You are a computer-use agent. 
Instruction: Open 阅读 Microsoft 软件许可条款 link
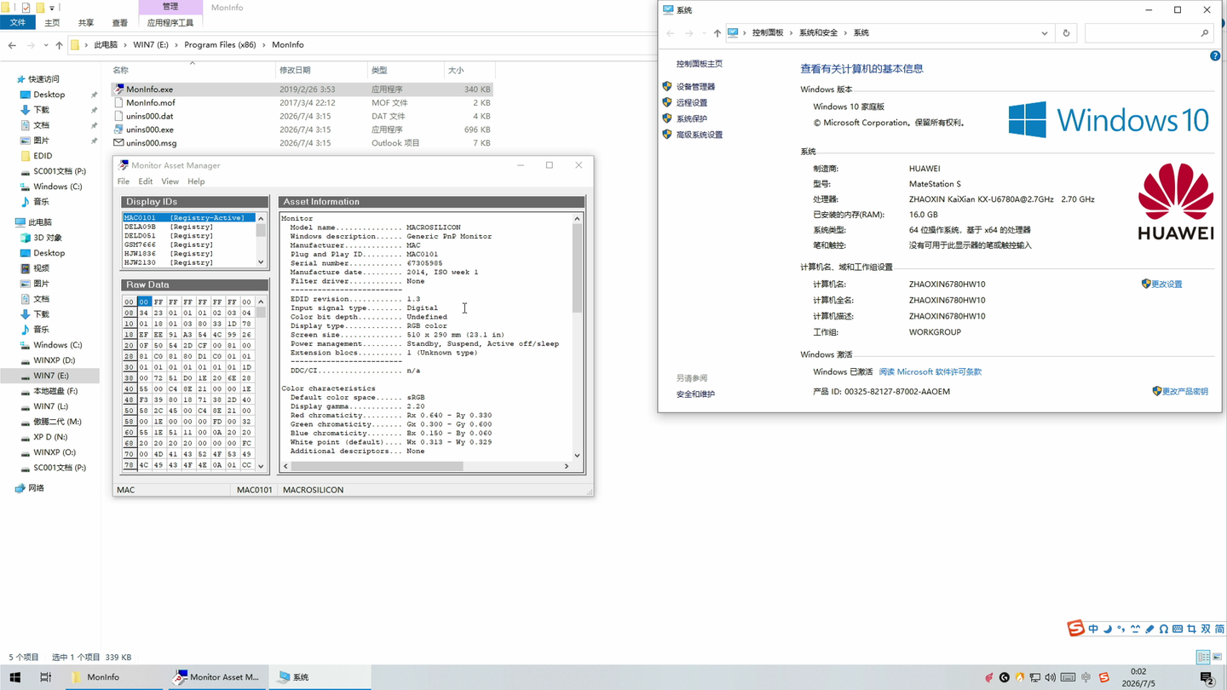[x=930, y=372]
